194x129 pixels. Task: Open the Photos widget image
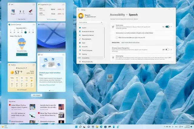click(x=51, y=37)
